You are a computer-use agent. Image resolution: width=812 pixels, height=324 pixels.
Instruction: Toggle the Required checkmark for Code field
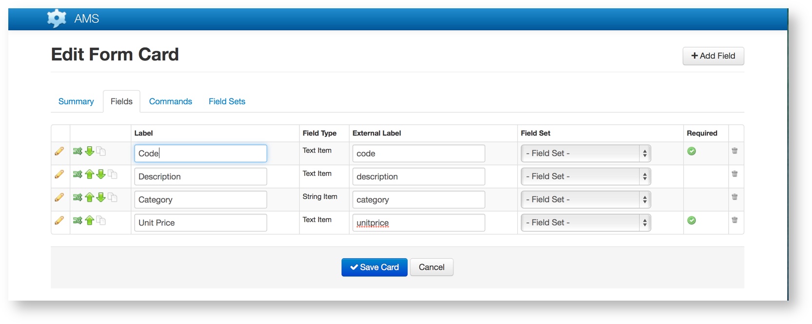[x=692, y=152]
